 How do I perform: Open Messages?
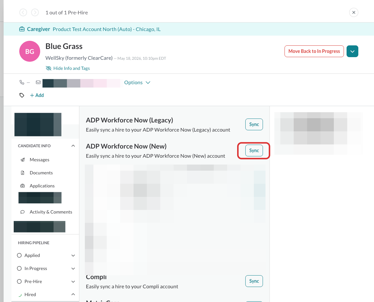point(39,160)
